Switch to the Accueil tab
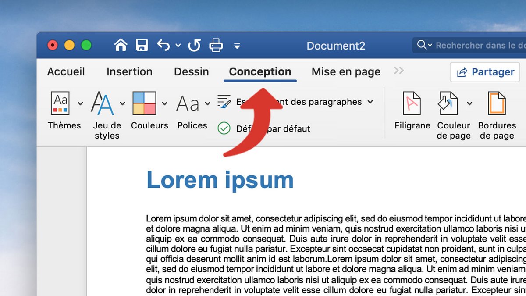Image resolution: width=526 pixels, height=296 pixels. click(66, 71)
